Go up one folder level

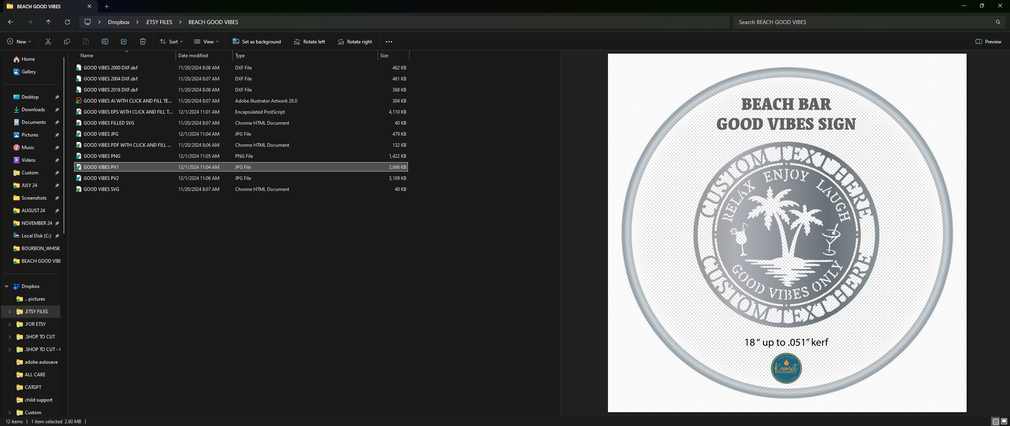tap(49, 22)
